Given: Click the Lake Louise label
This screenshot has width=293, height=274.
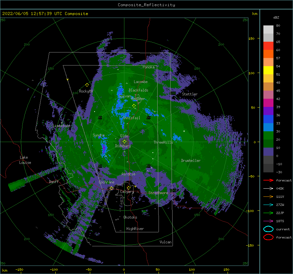Looking at the screenshot, I should [25, 160].
